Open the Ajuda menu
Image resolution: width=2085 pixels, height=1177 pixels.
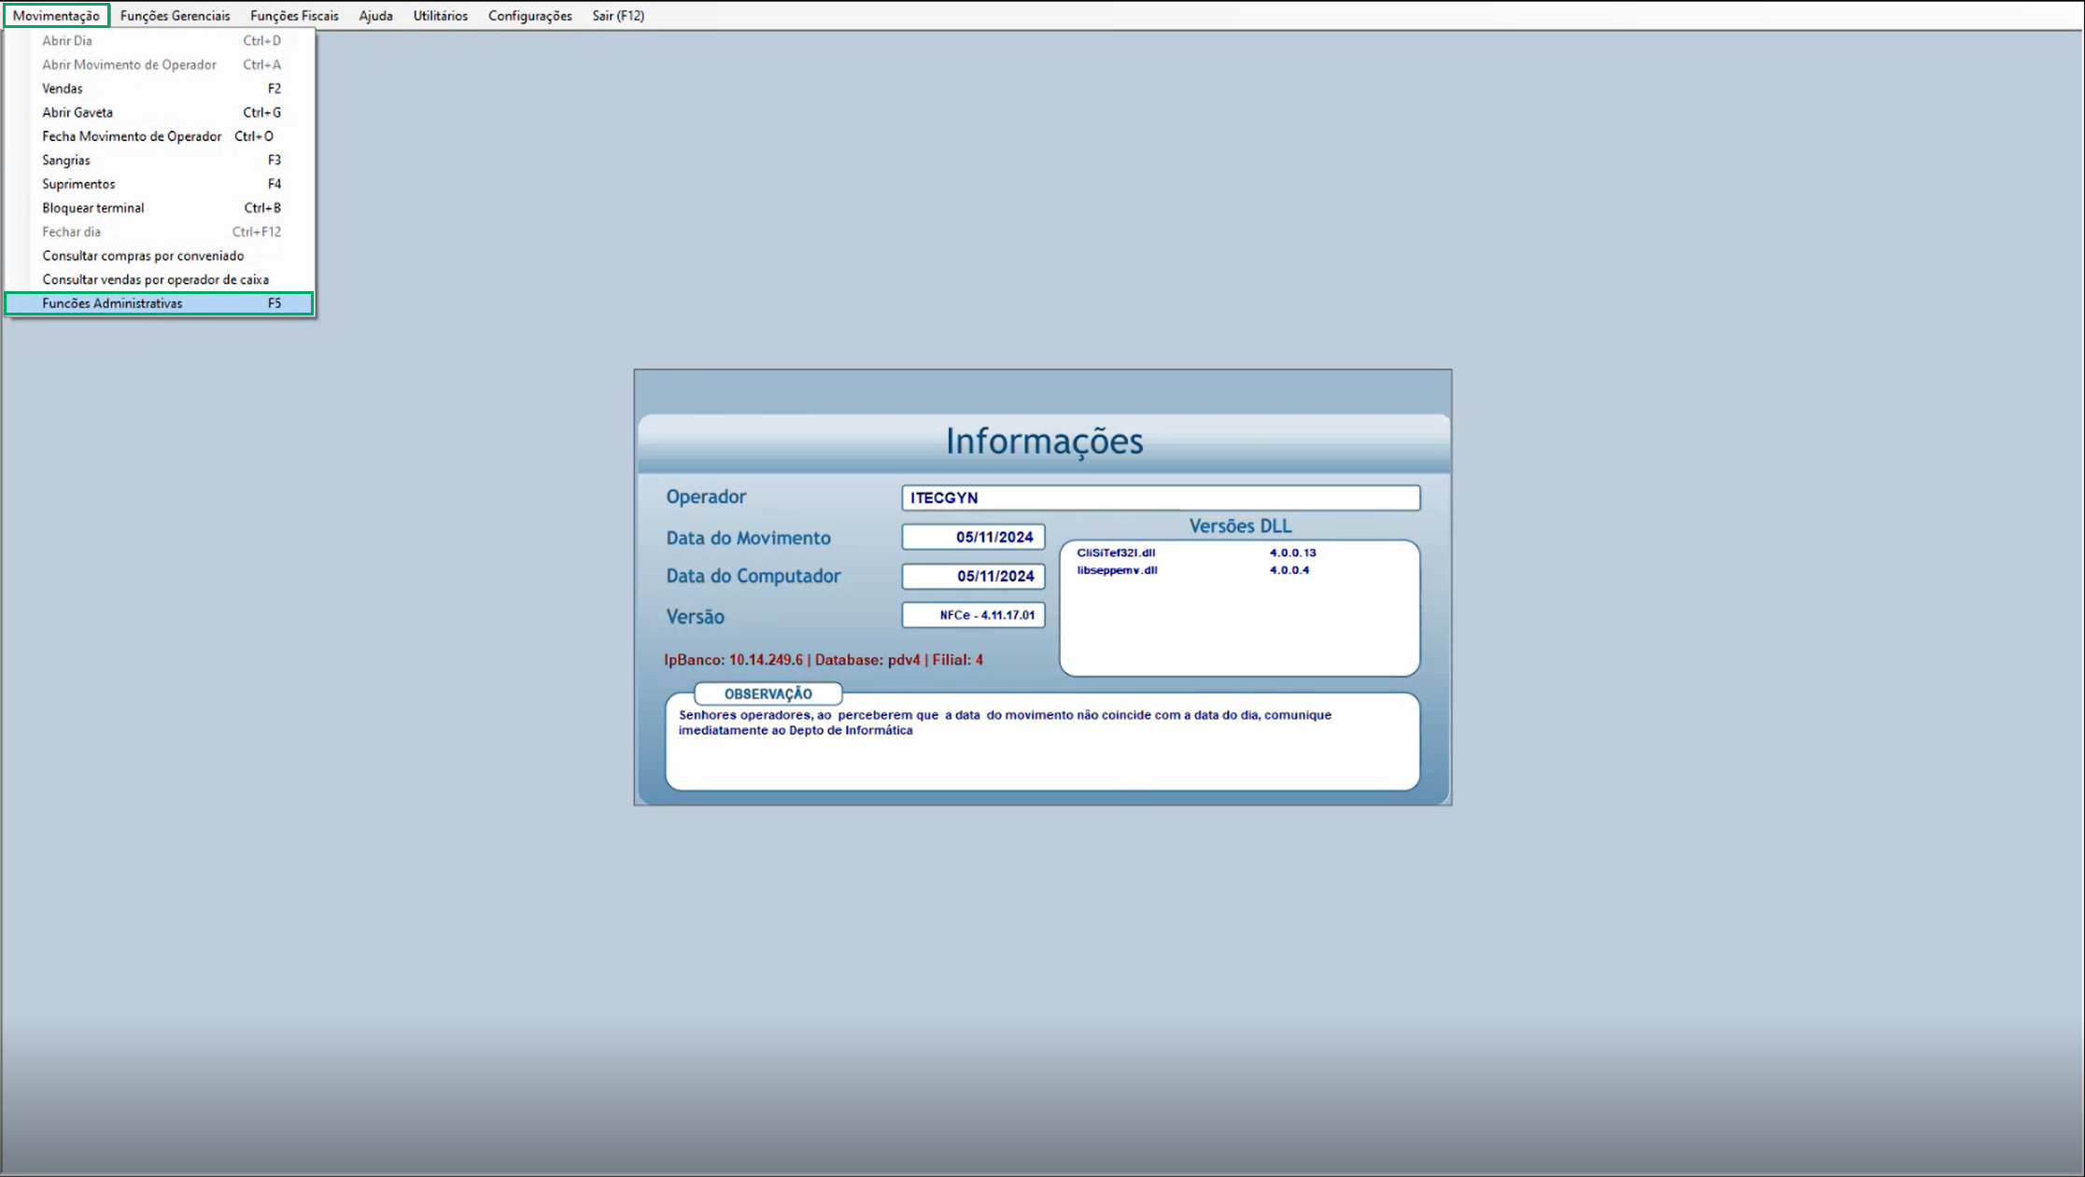(x=375, y=16)
